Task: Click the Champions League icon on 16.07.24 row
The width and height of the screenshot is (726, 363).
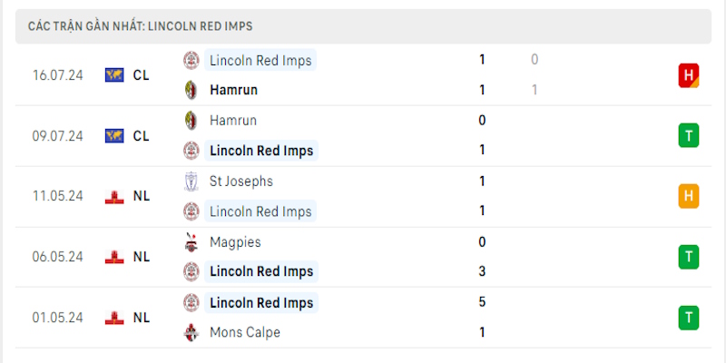Action: (x=114, y=75)
